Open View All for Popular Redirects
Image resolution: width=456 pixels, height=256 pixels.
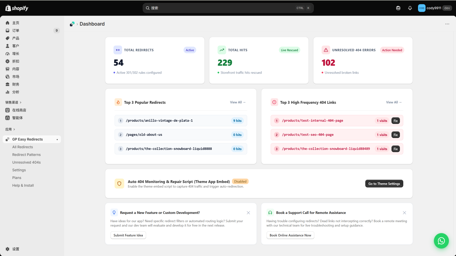[238, 102]
